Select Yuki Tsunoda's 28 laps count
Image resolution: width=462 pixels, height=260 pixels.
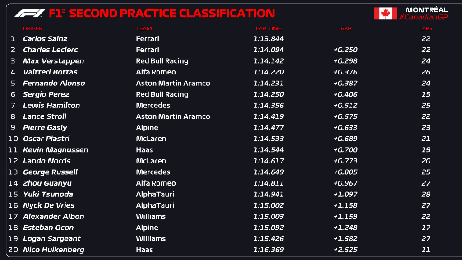pyautogui.click(x=425, y=194)
